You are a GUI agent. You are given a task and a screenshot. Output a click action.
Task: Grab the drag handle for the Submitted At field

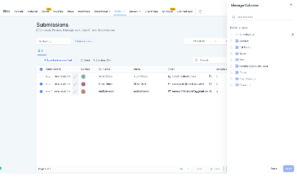tap(231, 35)
